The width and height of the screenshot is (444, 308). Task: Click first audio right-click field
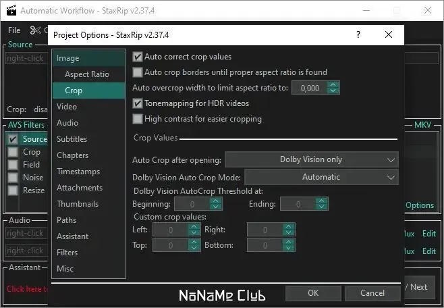[x=26, y=233]
